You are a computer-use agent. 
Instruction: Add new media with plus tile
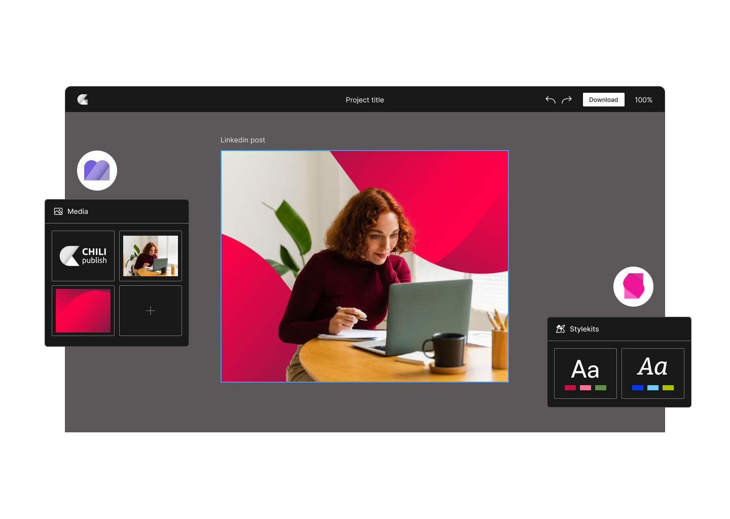[151, 311]
